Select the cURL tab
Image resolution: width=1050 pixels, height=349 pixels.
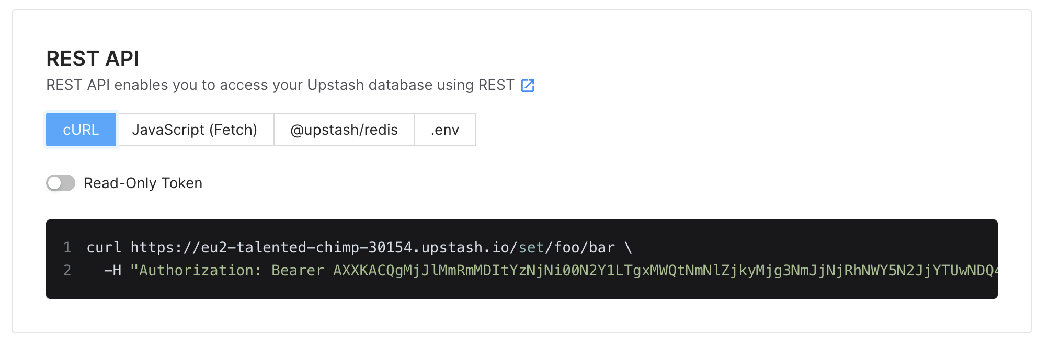pos(81,130)
